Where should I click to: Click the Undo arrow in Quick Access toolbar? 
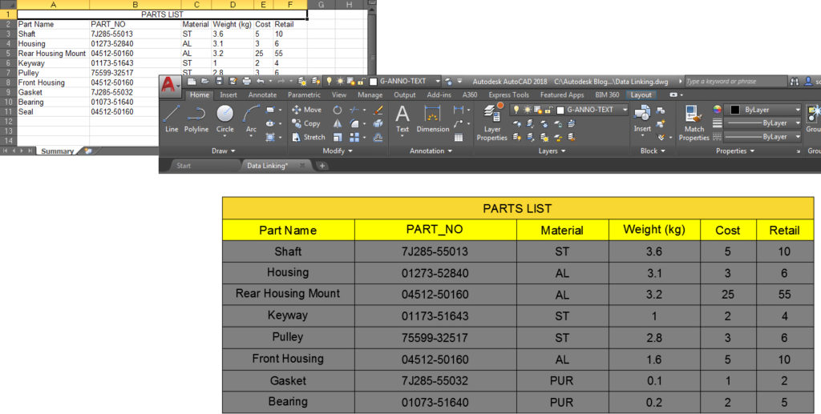click(x=261, y=81)
